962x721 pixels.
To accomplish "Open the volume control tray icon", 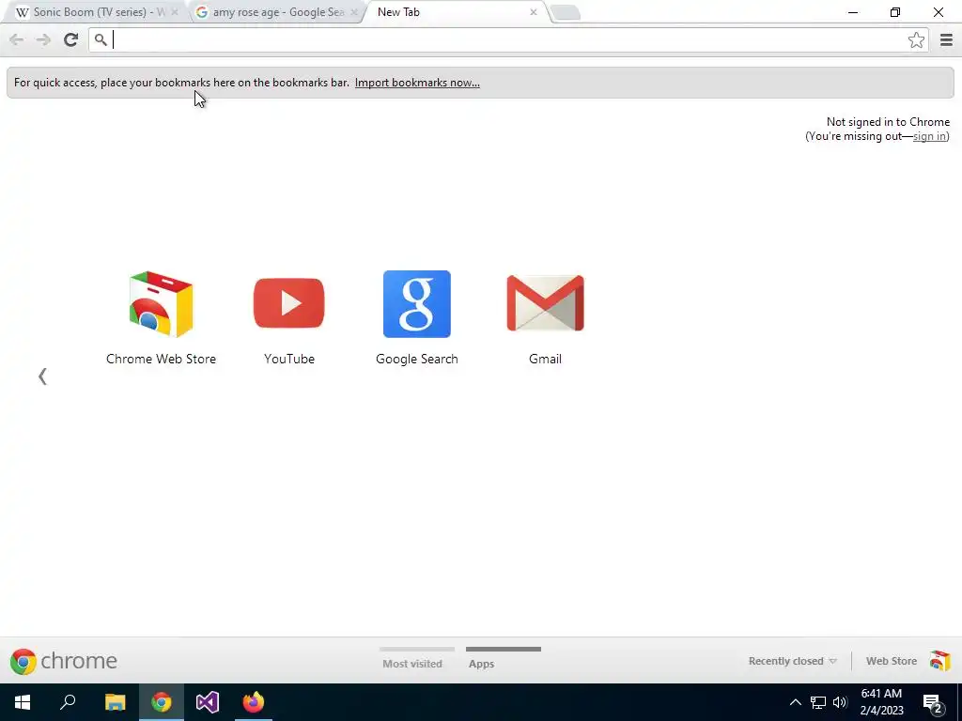I will click(x=840, y=702).
